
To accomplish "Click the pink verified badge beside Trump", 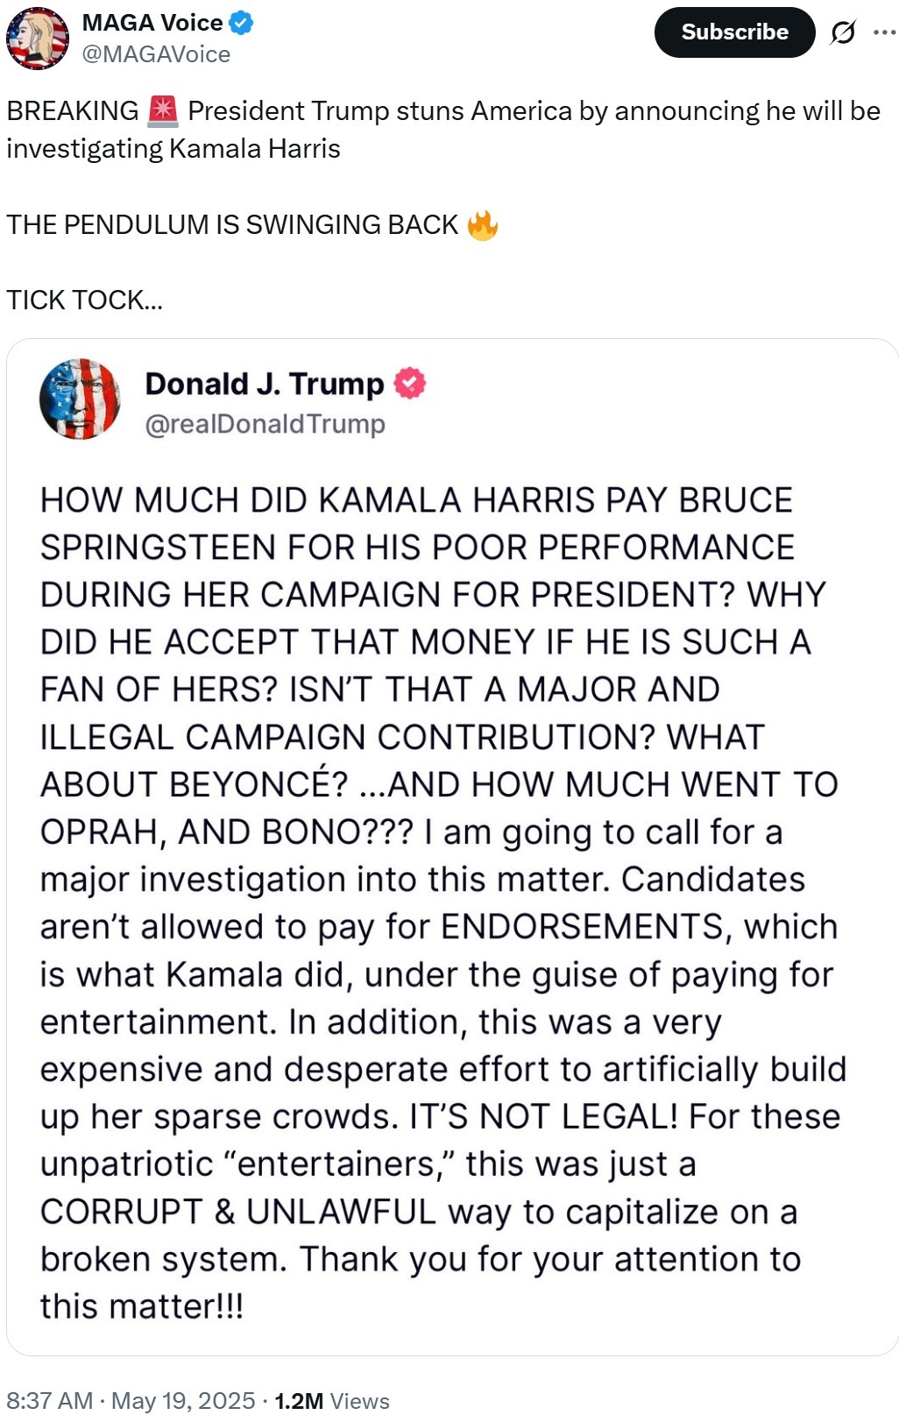I will (x=409, y=384).
